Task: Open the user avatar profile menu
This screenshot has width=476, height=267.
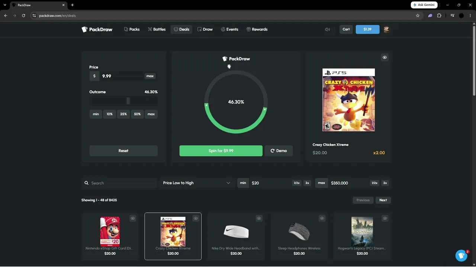Action: 386,29
